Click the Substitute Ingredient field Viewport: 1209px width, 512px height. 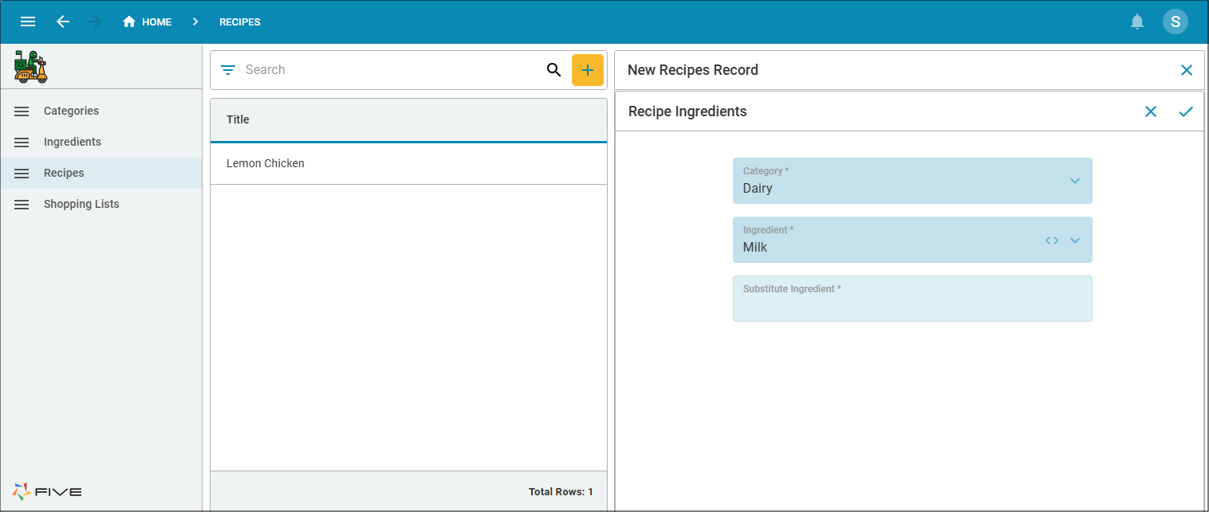coord(912,299)
